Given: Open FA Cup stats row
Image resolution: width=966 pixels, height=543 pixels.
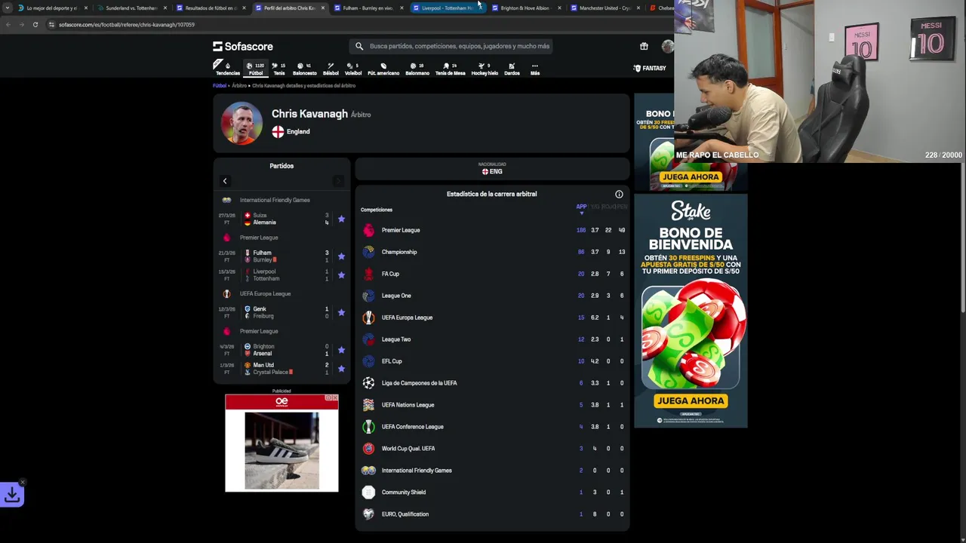Looking at the screenshot, I should click(x=492, y=274).
